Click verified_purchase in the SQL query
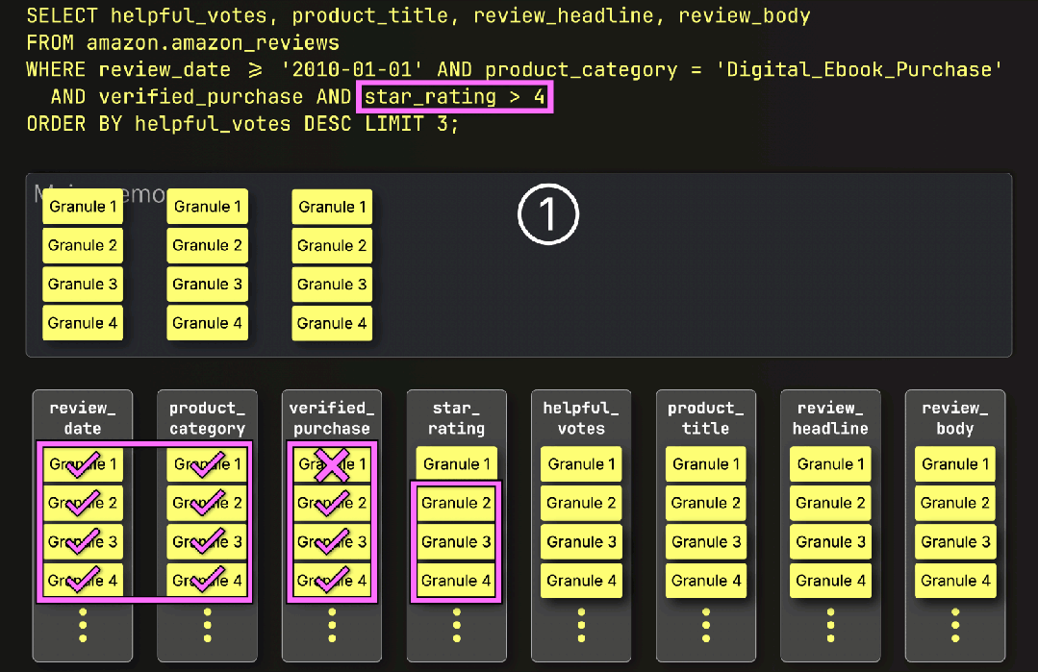The height and width of the screenshot is (672, 1038). click(x=201, y=97)
